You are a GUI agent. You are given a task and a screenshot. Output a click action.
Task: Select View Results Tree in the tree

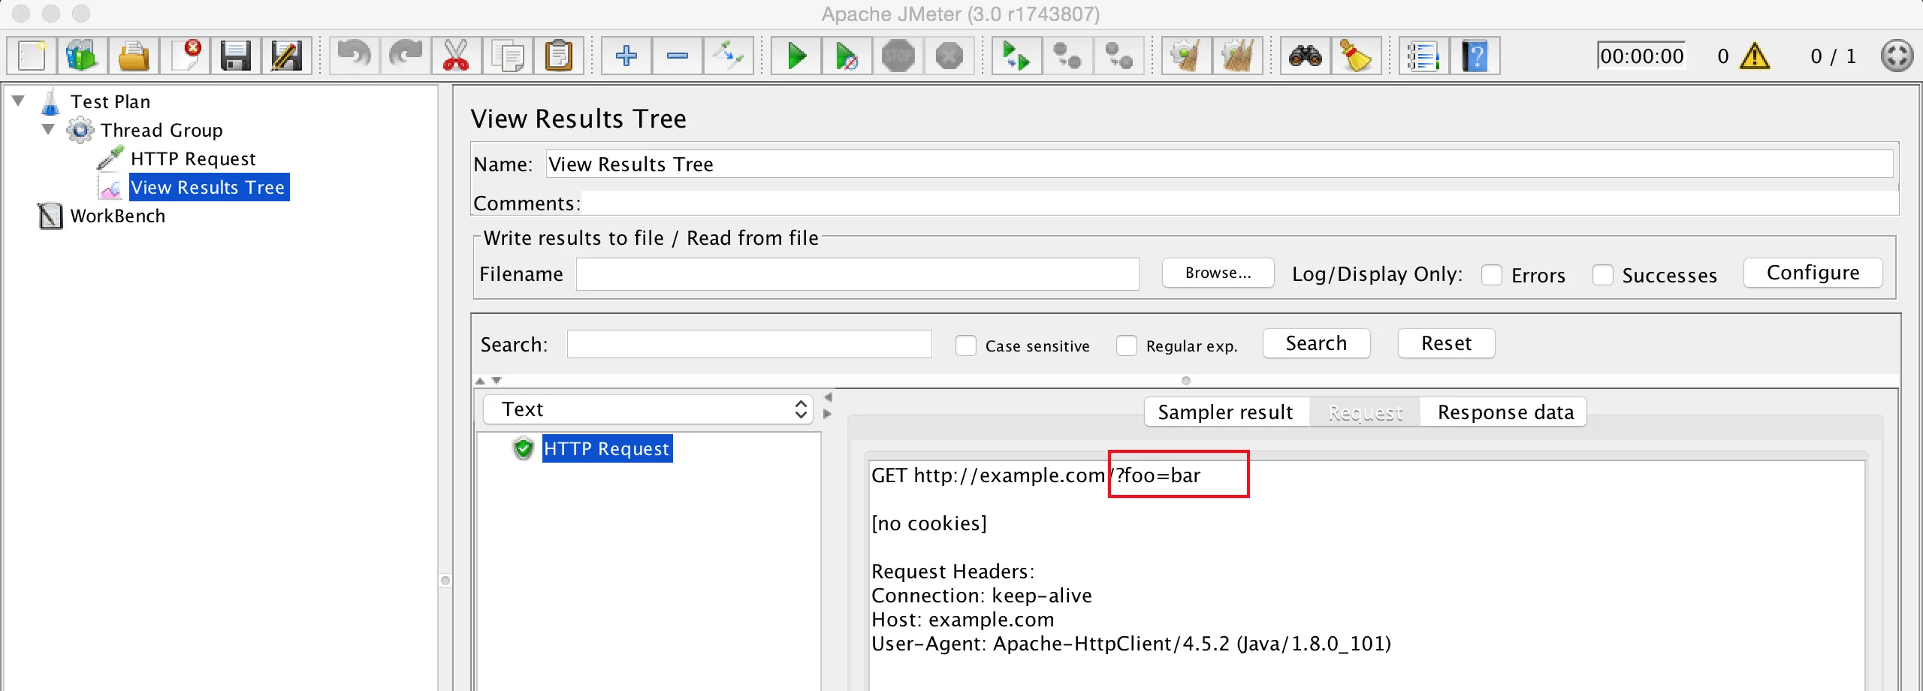point(208,187)
